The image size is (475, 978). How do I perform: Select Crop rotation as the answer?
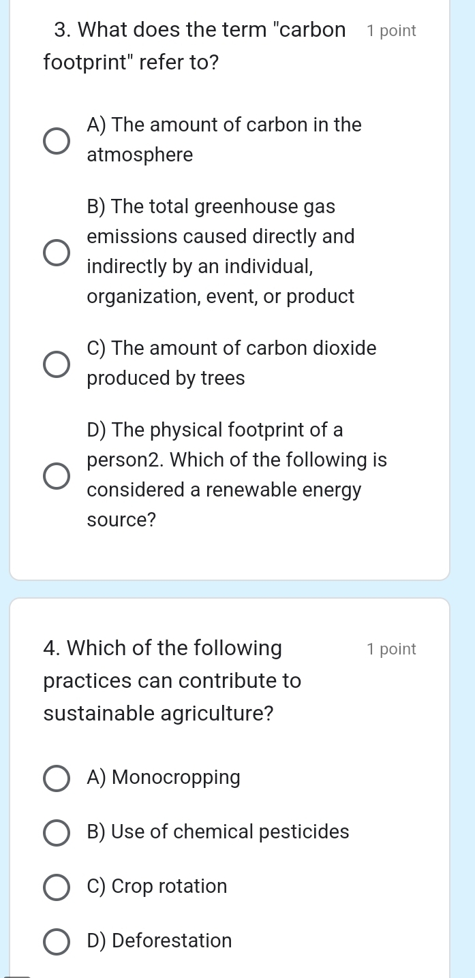coord(56,887)
